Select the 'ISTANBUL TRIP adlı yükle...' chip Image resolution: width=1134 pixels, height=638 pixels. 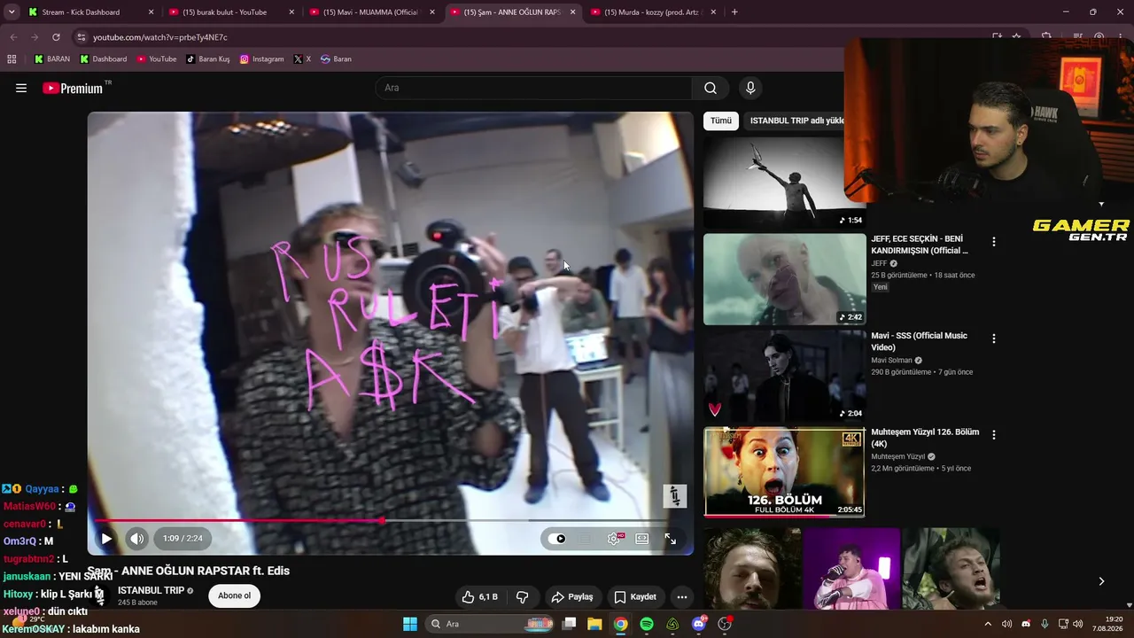tap(797, 121)
